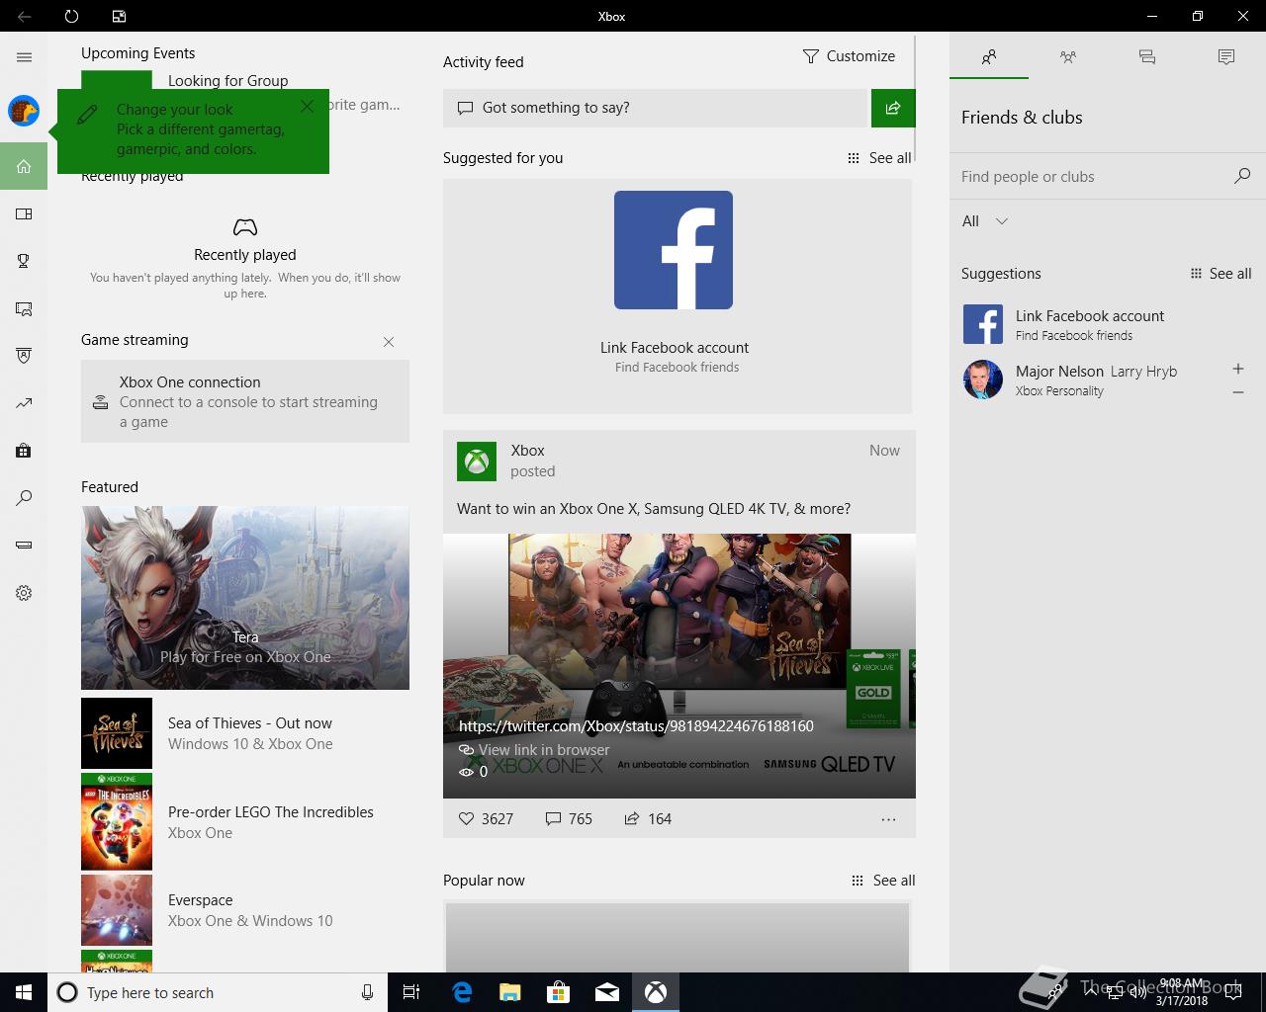Open Game DVR captures icon
The image size is (1266, 1012).
[x=24, y=308]
